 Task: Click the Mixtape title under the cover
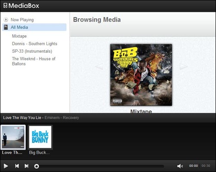pos(141,111)
